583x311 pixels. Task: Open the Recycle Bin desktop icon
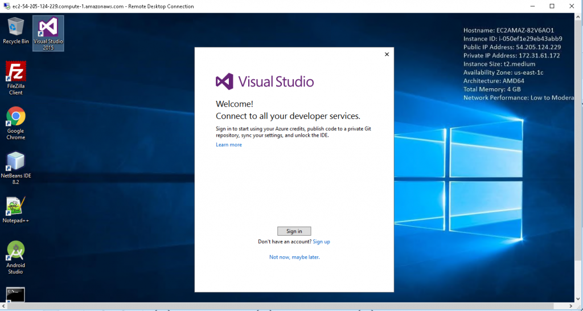[16, 27]
